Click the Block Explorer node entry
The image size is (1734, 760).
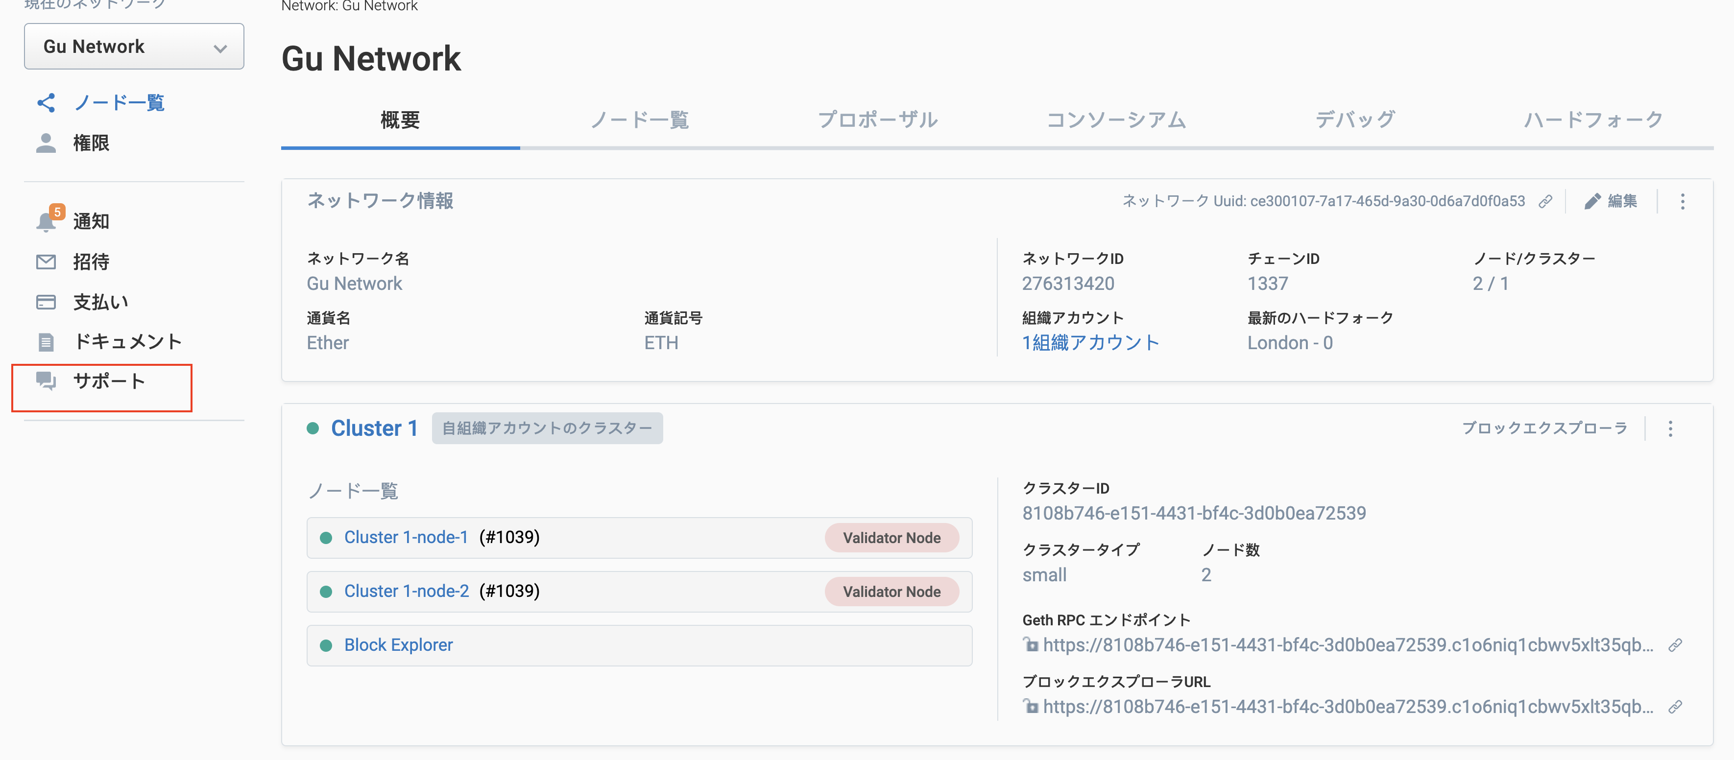pyautogui.click(x=398, y=644)
